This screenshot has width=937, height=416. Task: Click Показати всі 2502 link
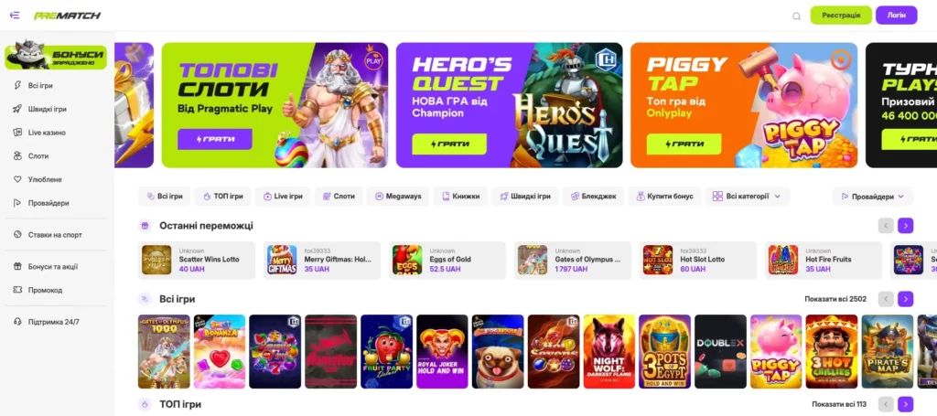click(835, 299)
